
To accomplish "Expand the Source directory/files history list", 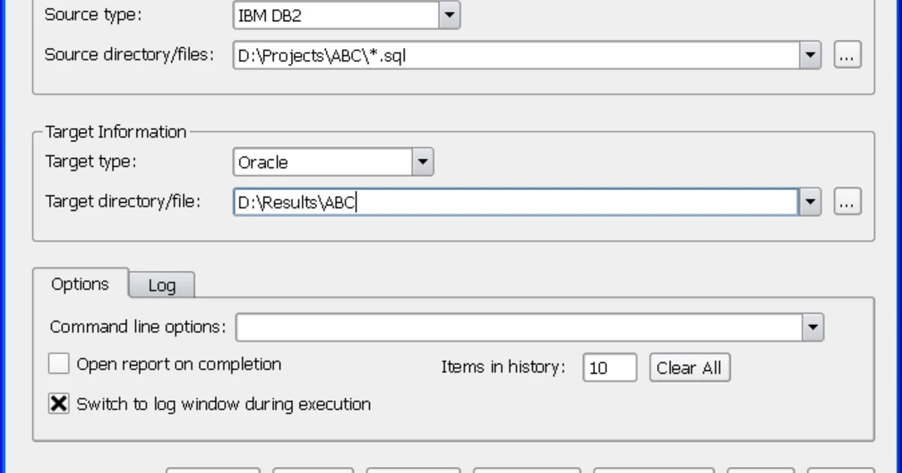I will (x=810, y=55).
